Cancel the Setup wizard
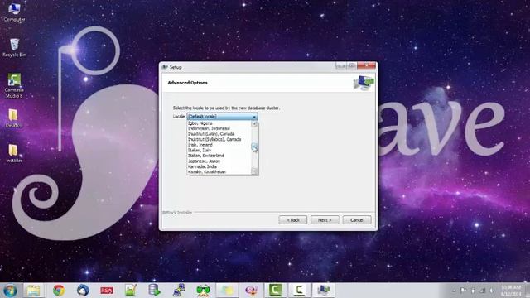The height and width of the screenshot is (298, 530). click(357, 220)
